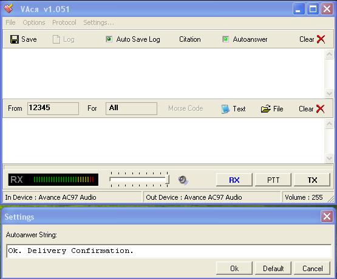337x279 pixels.
Task: Open the Protocol menu
Action: pyautogui.click(x=64, y=22)
